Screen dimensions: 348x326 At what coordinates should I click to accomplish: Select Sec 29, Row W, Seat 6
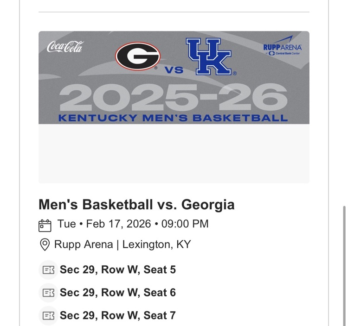118,293
